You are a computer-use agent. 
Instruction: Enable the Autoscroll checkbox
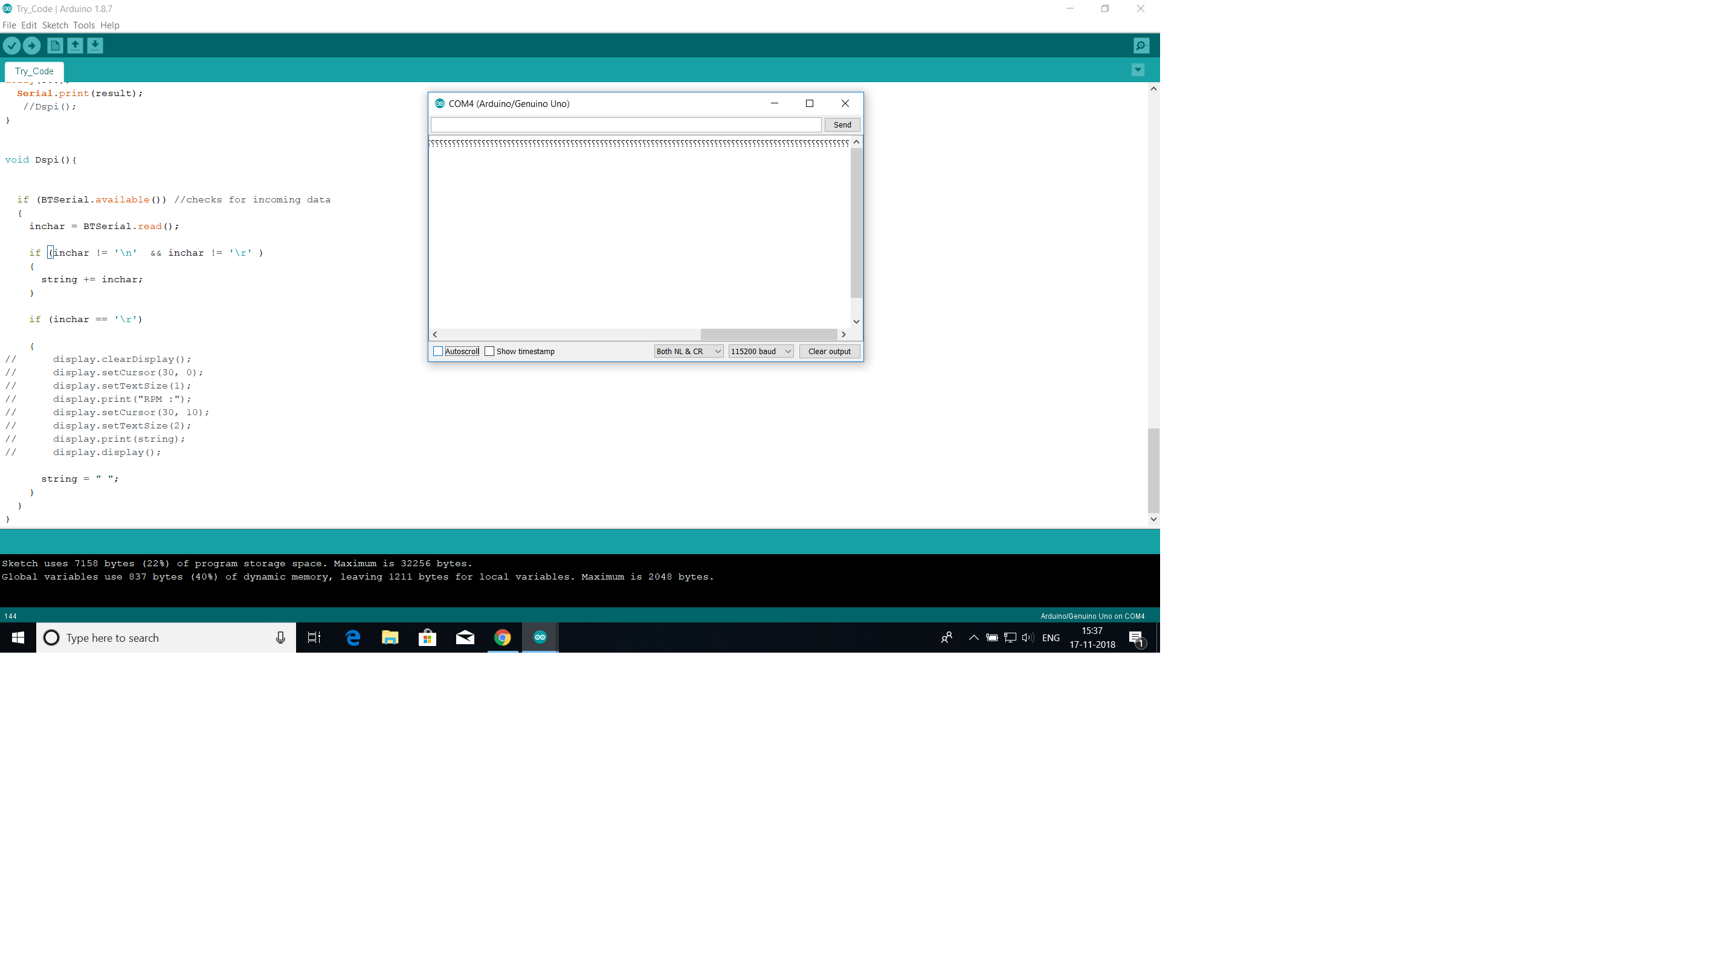[439, 352]
